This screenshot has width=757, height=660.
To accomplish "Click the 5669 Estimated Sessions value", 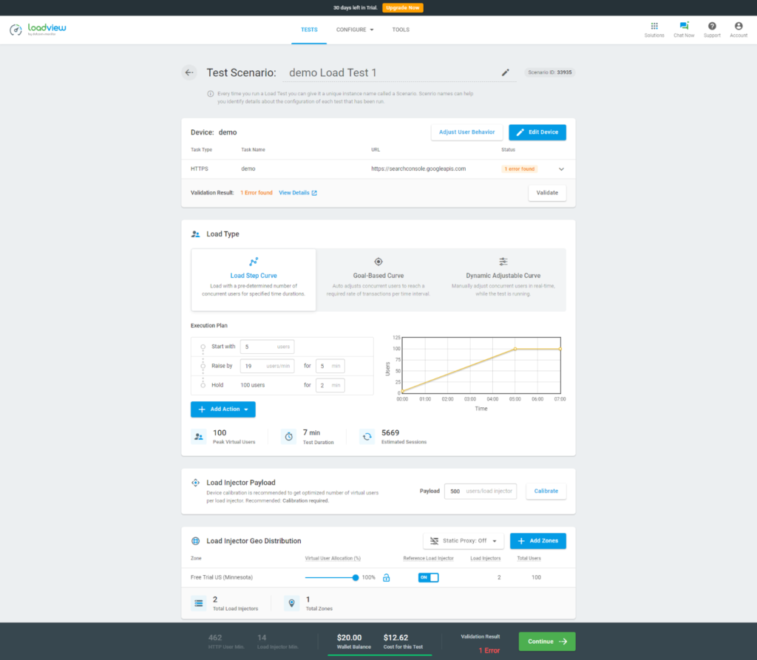I will [x=390, y=432].
